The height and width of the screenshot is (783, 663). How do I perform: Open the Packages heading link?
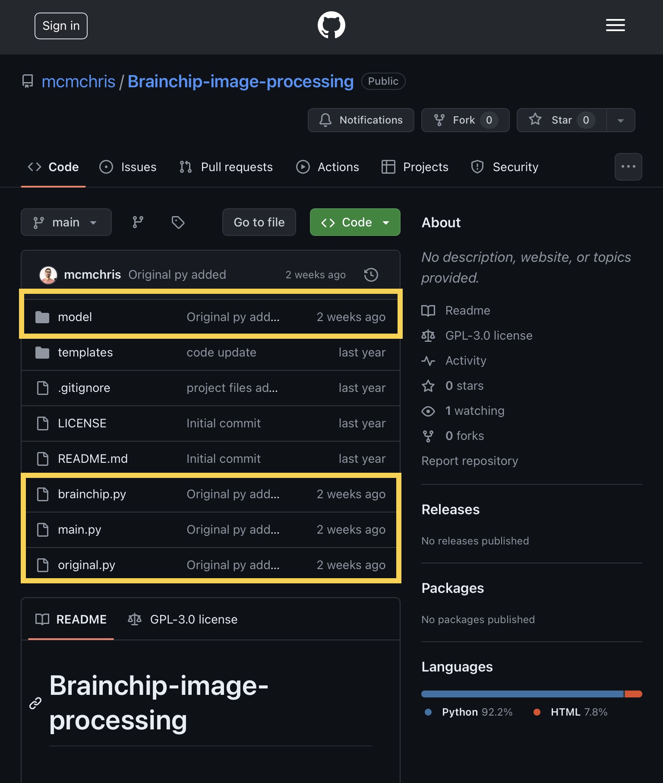[x=452, y=588]
